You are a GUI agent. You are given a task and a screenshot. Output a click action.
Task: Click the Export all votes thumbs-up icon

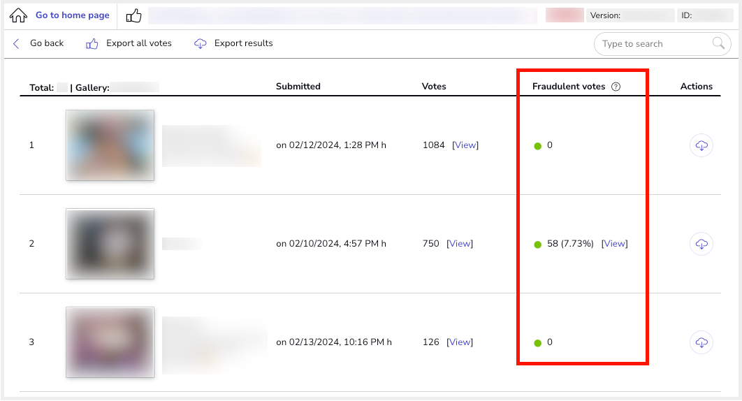pos(92,44)
